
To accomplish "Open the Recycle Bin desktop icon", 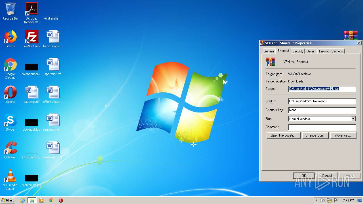I will [10, 11].
